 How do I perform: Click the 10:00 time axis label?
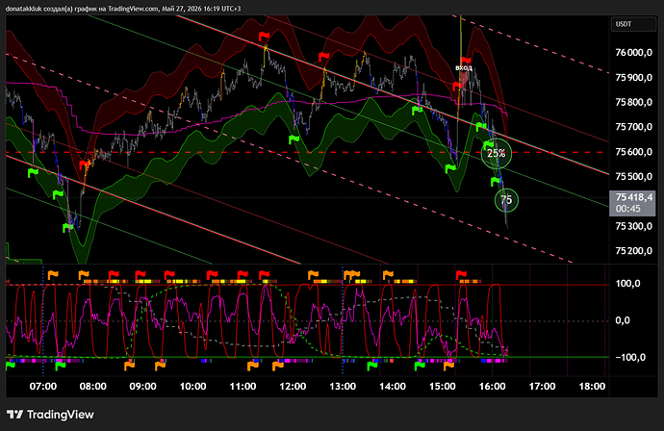point(192,386)
